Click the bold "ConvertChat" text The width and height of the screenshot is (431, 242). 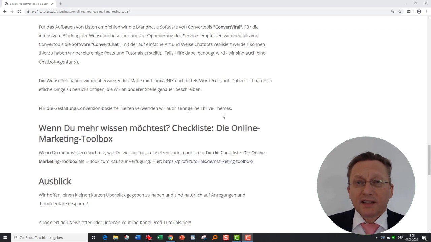tap(106, 44)
